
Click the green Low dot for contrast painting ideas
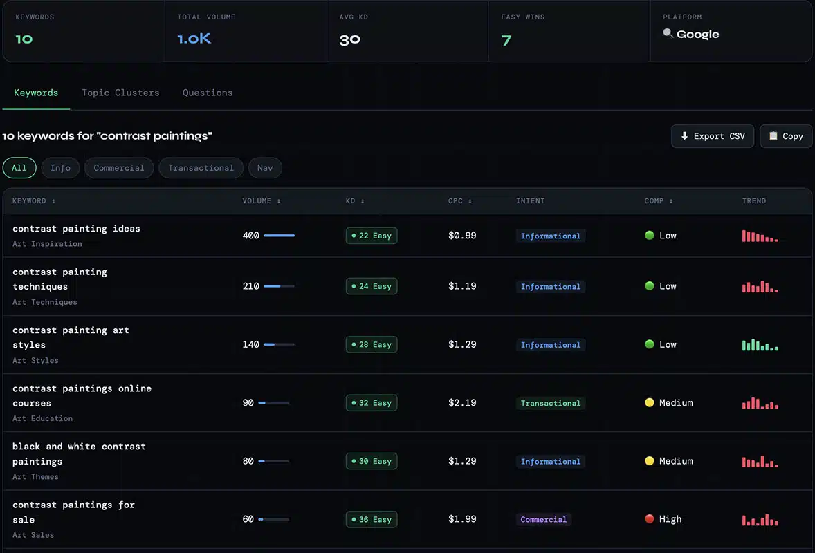[x=649, y=235]
